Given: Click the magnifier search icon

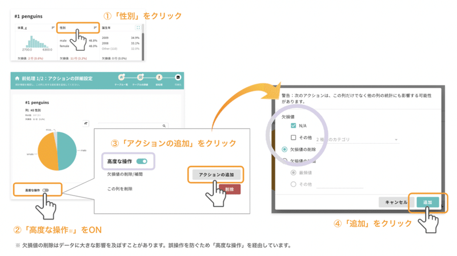Looking at the screenshot, I should pyautogui.click(x=164, y=125).
